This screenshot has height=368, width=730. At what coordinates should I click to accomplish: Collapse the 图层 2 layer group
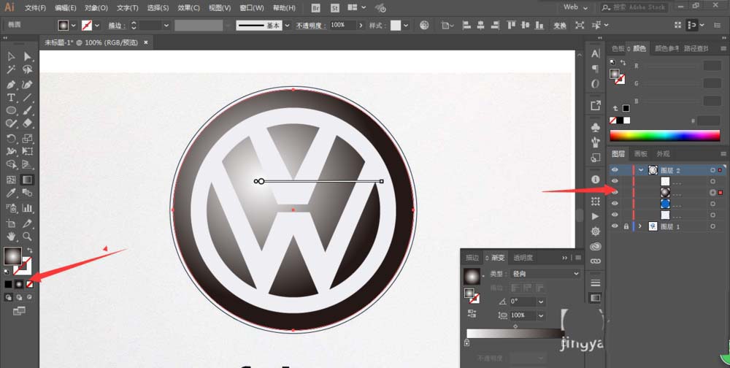click(x=641, y=169)
